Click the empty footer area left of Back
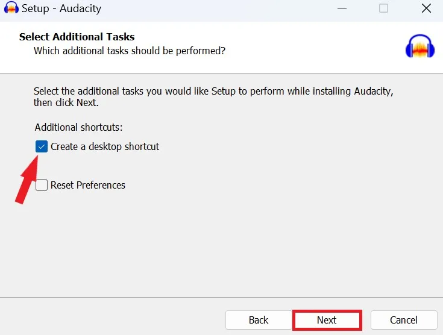This screenshot has height=335, width=443. [115, 320]
